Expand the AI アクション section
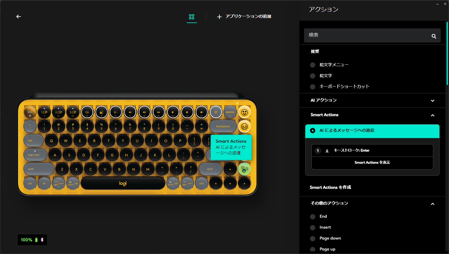Screen dimensions: 449x254 [433, 101]
